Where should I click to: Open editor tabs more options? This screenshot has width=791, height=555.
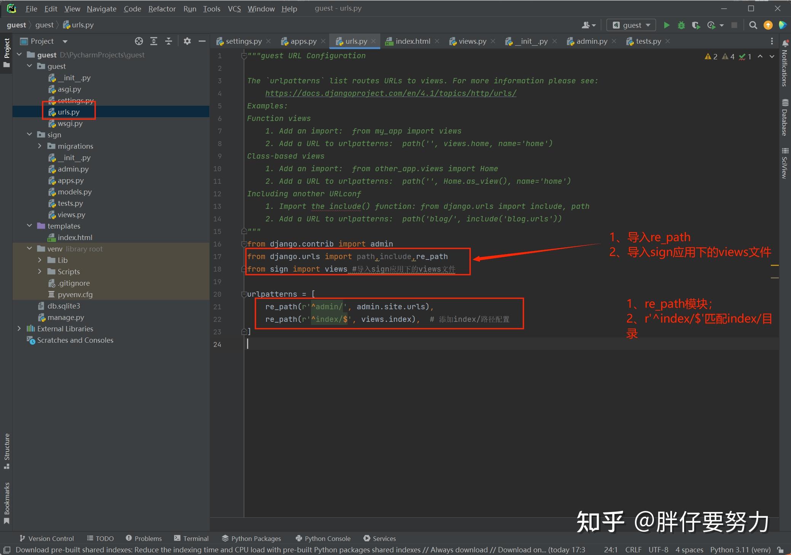(x=772, y=41)
